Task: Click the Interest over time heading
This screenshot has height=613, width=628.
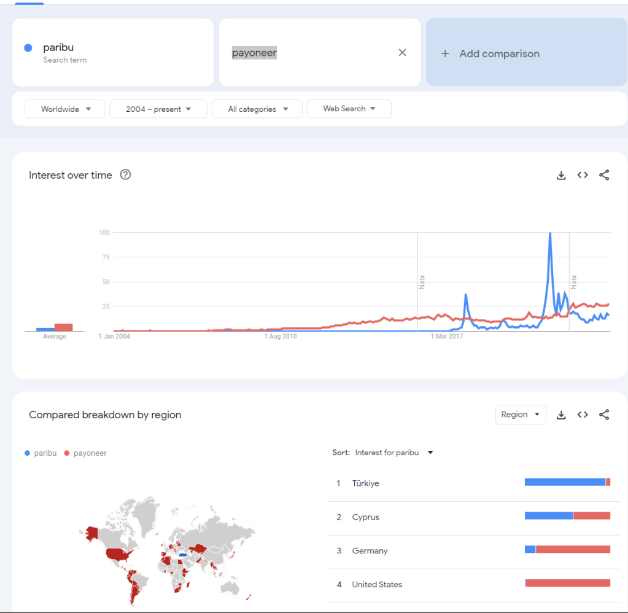Action: pyautogui.click(x=71, y=175)
